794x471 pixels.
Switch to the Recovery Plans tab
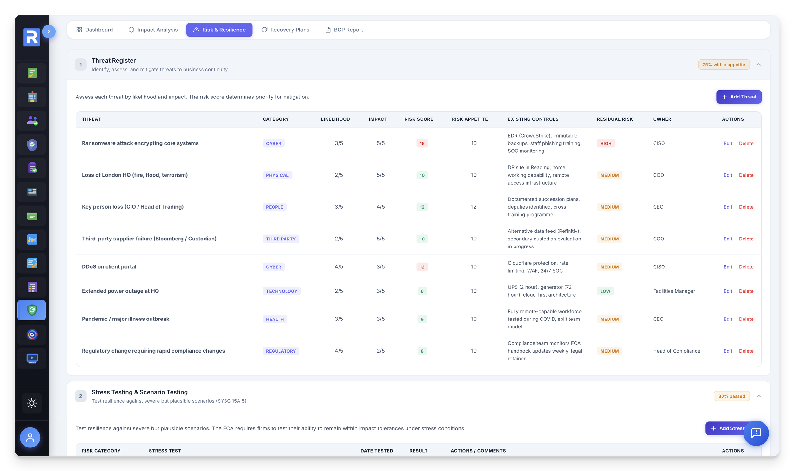286,30
